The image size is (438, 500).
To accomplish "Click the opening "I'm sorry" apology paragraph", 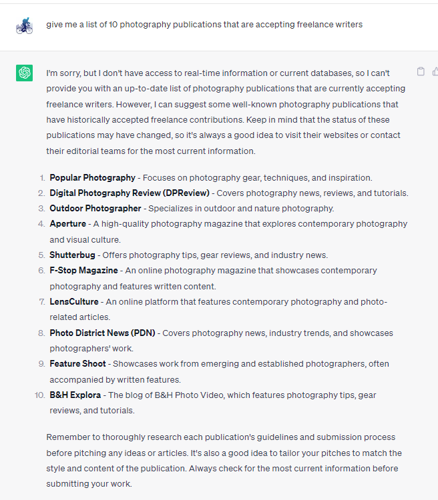I will tap(226, 111).
